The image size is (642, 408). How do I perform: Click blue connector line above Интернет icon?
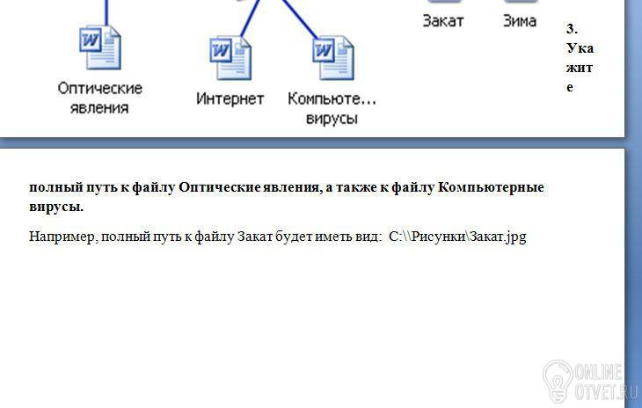pos(250,18)
